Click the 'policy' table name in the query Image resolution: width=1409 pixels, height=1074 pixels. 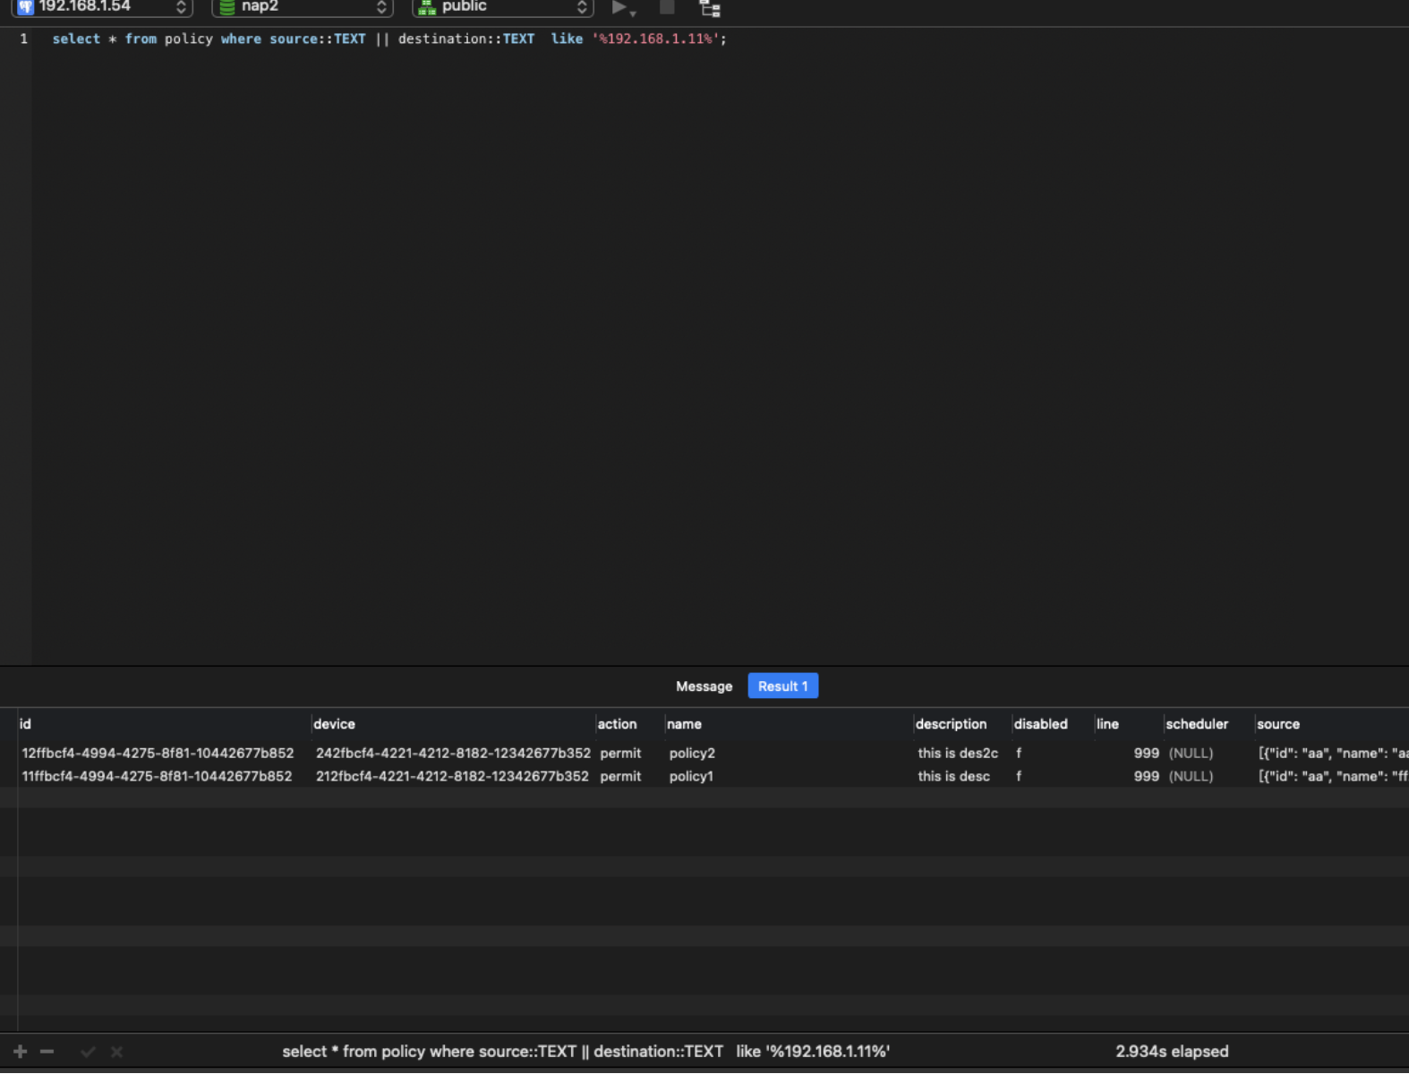pos(189,39)
